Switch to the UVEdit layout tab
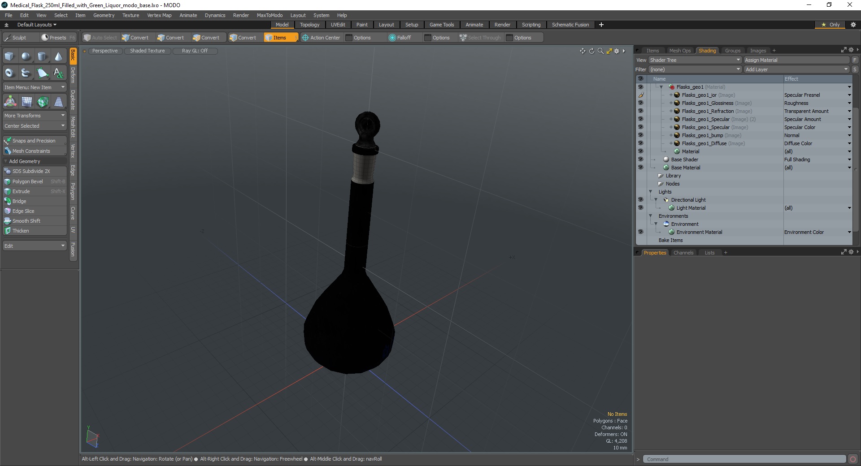 338,25
